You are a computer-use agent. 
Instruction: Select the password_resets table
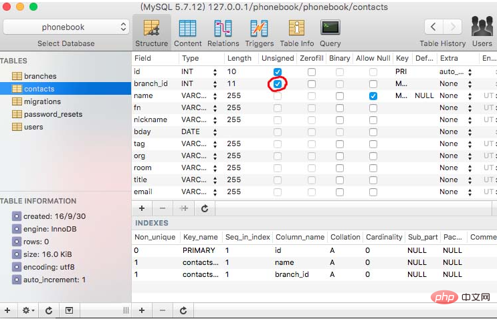tap(53, 114)
